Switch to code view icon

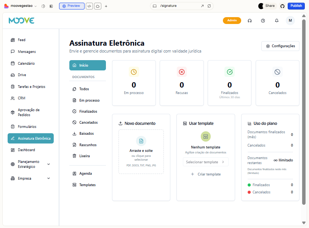(89, 6)
